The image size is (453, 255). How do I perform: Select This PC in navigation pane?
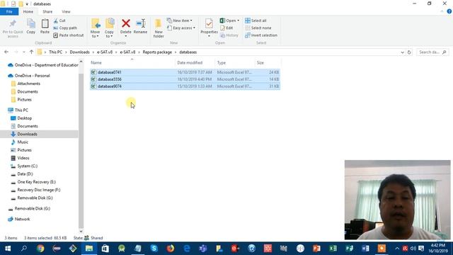pyautogui.click(x=18, y=110)
